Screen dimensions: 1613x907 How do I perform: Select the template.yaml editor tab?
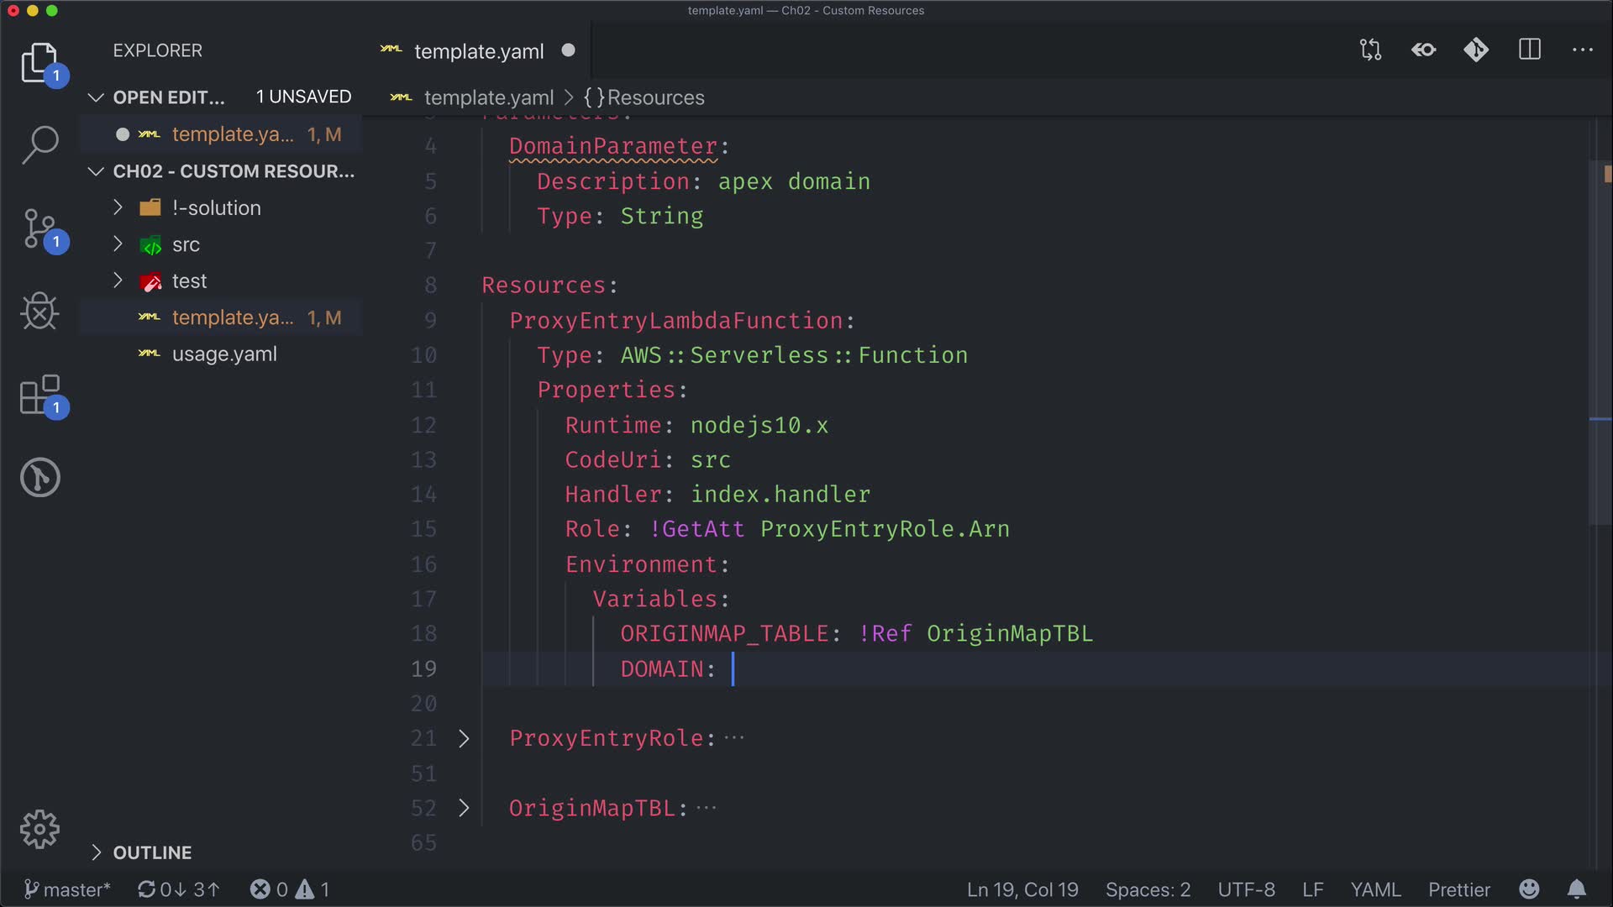(x=479, y=51)
